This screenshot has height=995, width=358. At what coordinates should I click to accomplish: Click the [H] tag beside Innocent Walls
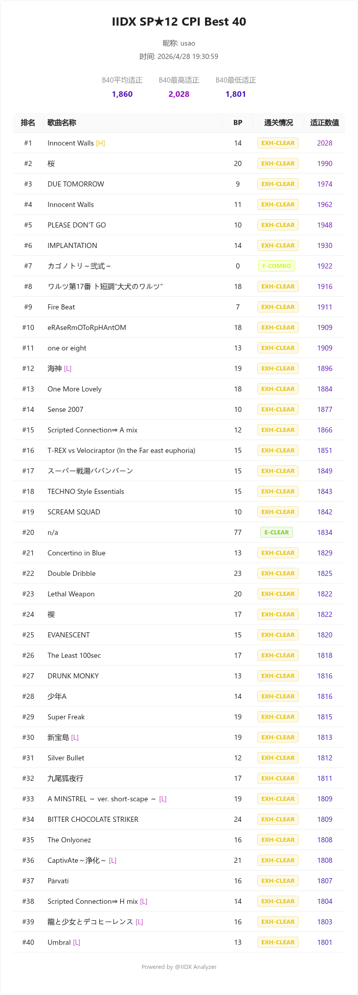click(x=100, y=143)
